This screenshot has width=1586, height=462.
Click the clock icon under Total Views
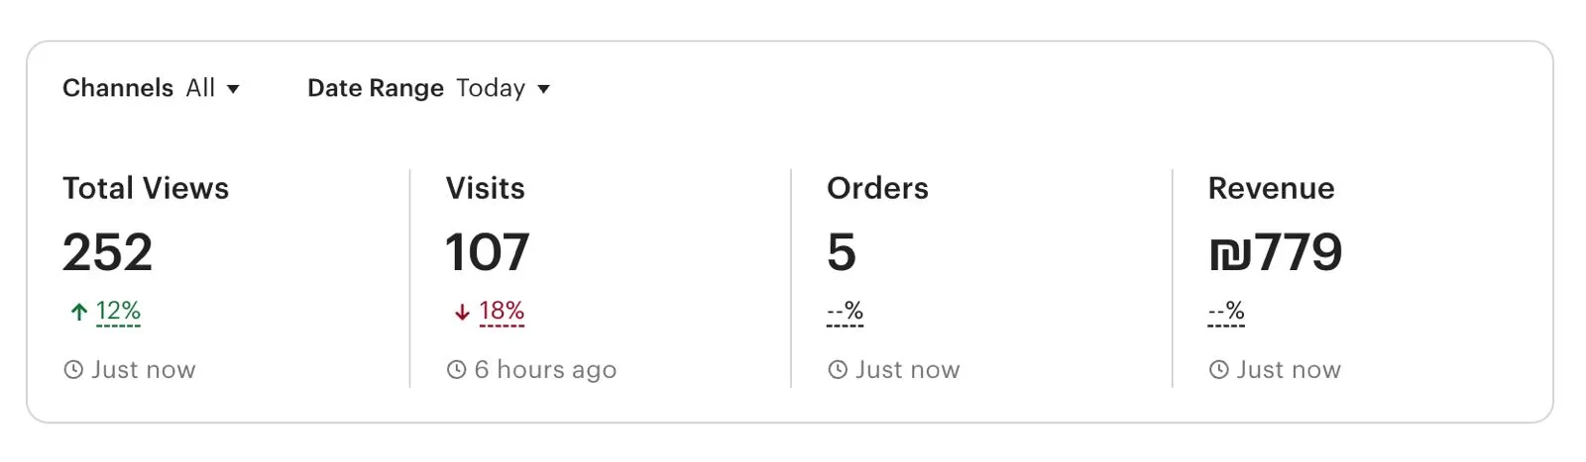pos(73,370)
